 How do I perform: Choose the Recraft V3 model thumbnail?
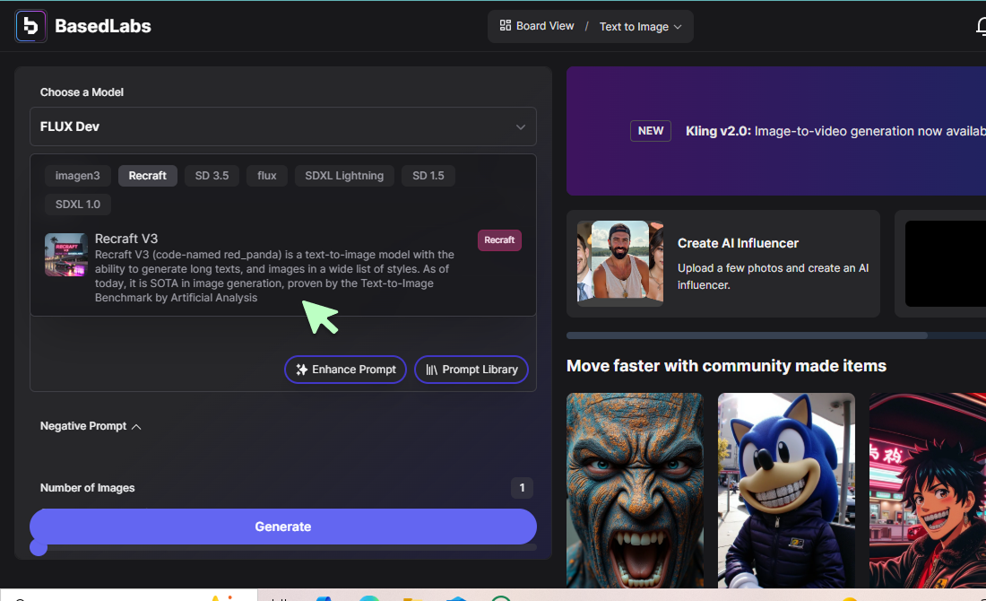click(66, 255)
